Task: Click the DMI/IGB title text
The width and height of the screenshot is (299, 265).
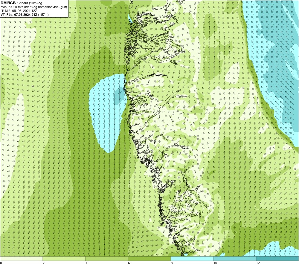Action: pos(8,3)
